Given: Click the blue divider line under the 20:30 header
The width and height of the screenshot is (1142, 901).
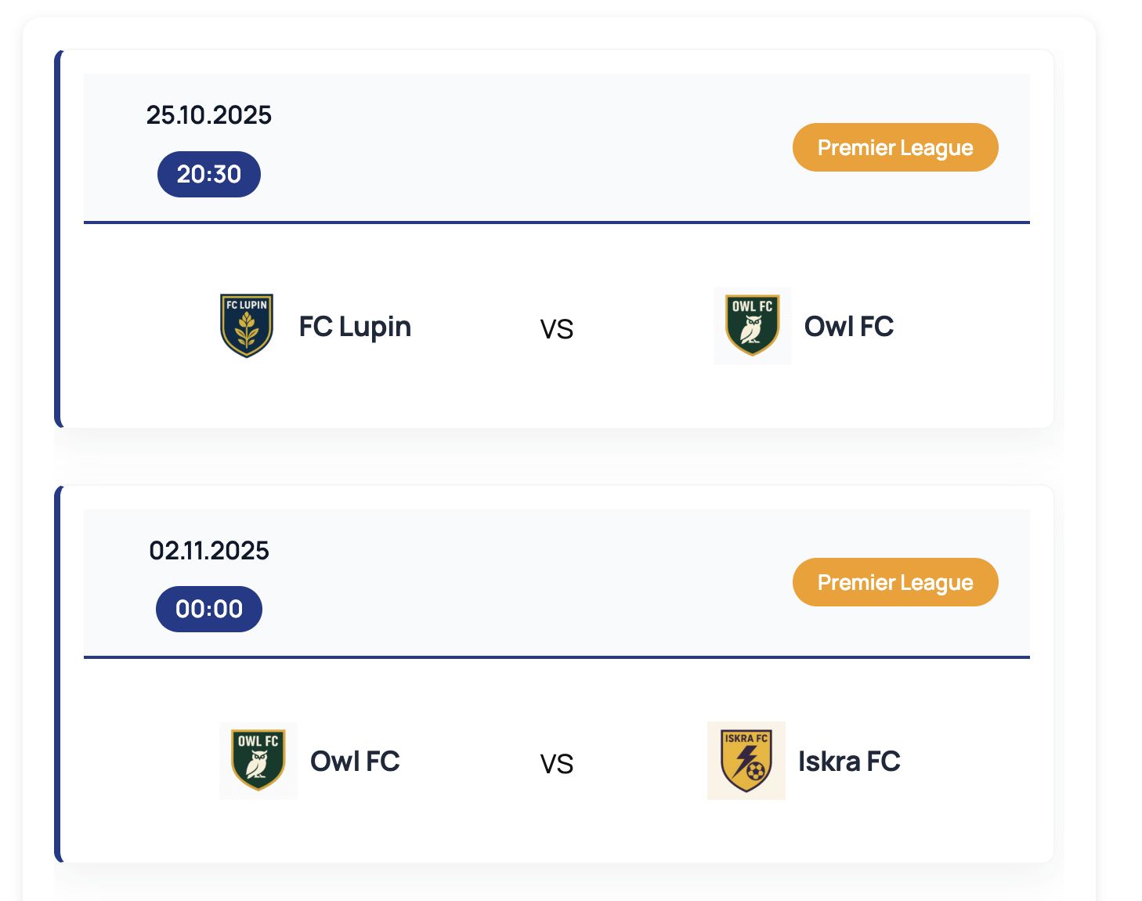Looking at the screenshot, I should (556, 223).
